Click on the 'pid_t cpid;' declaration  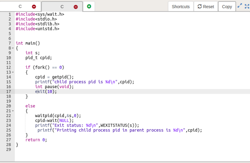tap(38, 58)
